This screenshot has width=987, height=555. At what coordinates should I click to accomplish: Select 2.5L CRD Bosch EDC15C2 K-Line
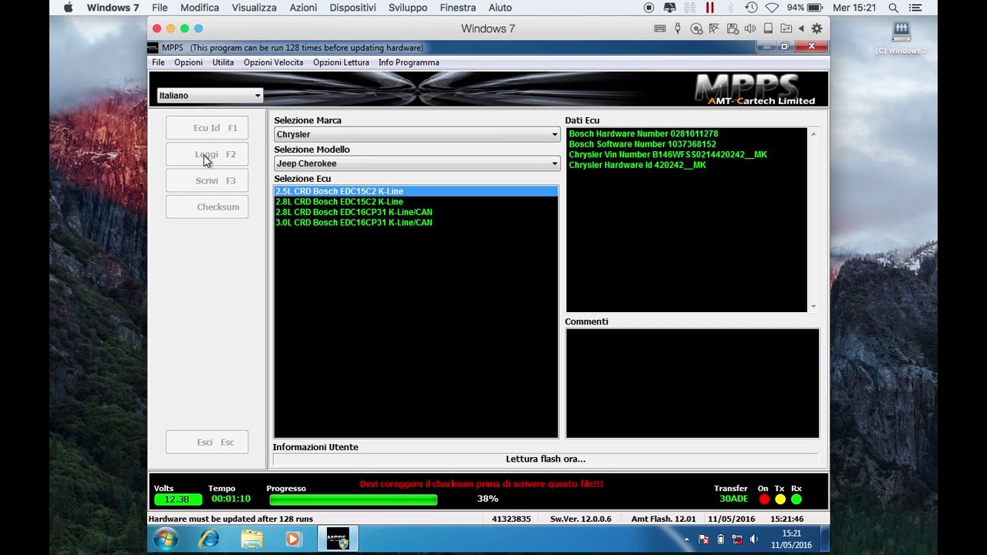point(416,191)
